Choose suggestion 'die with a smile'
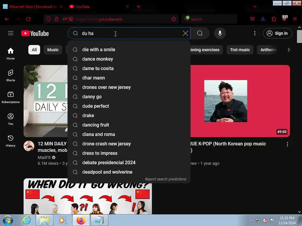 [x=129, y=49]
